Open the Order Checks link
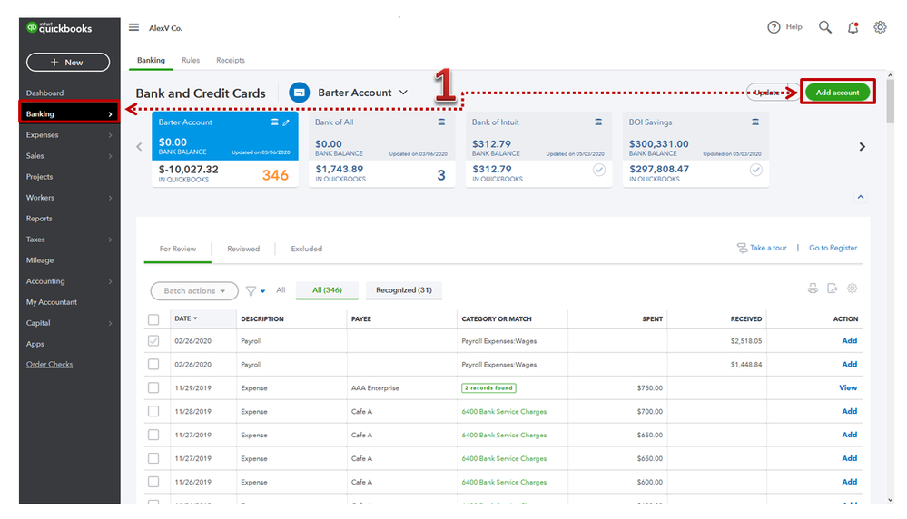 point(49,365)
